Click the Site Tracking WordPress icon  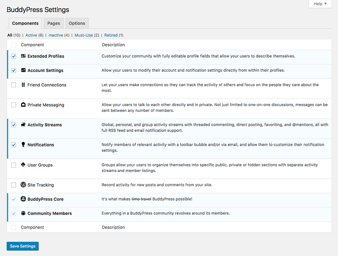point(23,185)
